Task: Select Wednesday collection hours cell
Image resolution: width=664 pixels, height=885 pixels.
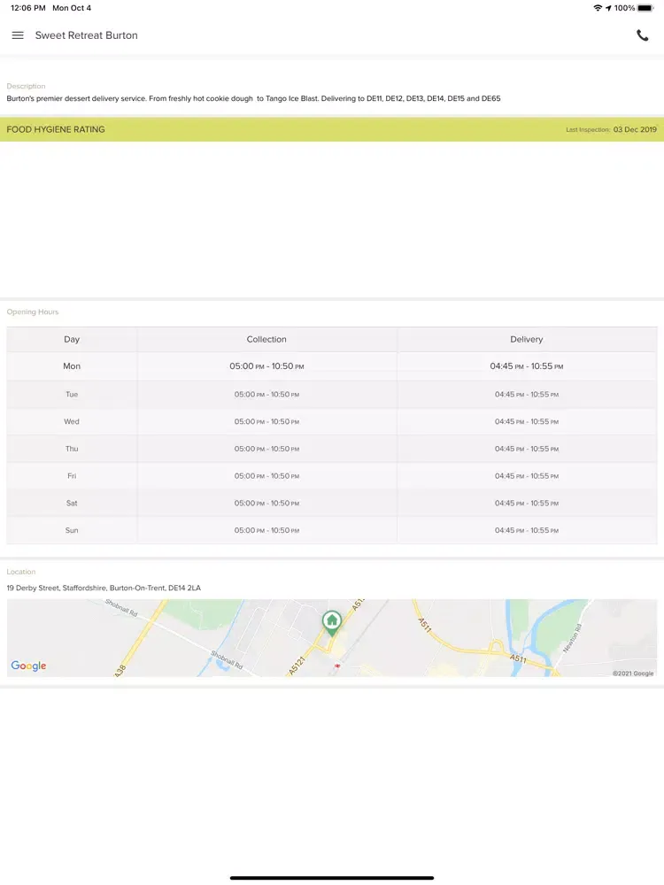Action: pos(266,421)
